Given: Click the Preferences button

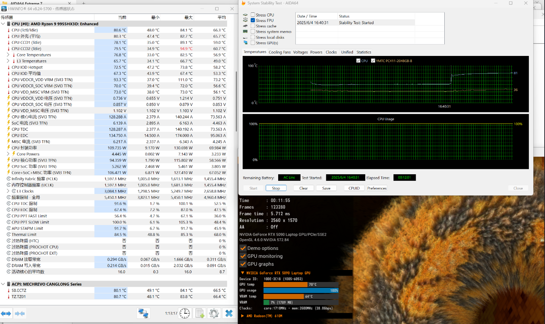Looking at the screenshot, I should 377,188.
